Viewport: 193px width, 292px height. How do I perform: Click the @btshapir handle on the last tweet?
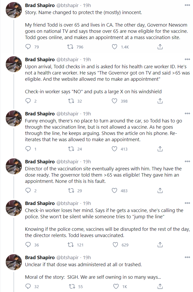point(67,257)
